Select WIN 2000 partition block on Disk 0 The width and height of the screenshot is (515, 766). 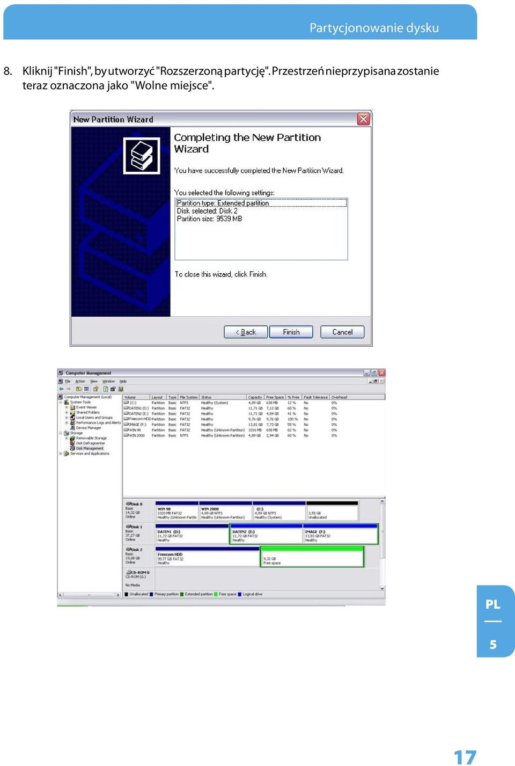click(x=226, y=512)
